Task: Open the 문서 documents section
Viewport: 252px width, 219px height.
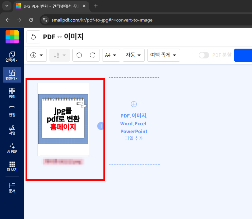Action: (12, 187)
